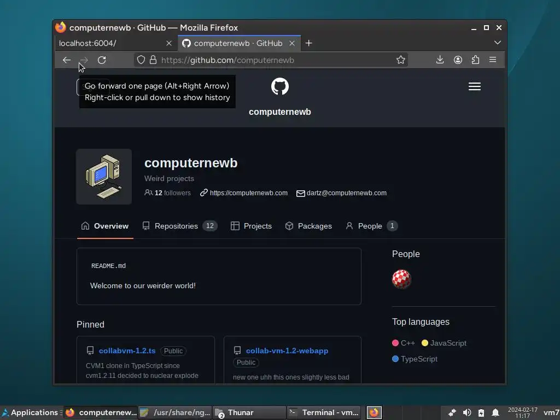Close the computernewb GitHub tab

pos(292,43)
